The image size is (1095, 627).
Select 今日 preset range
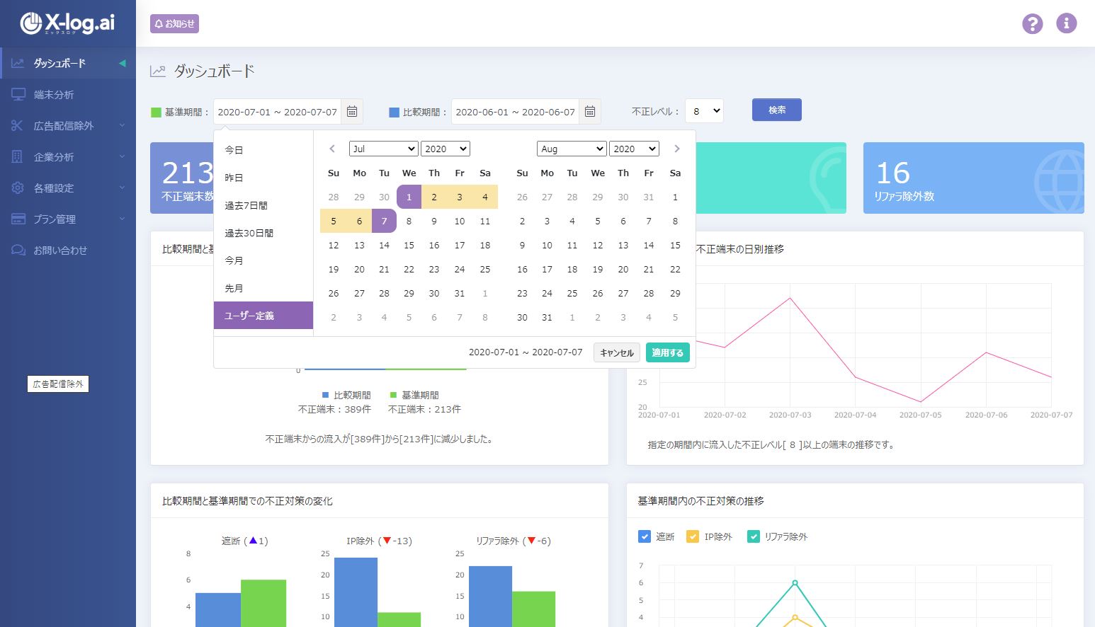click(263, 150)
